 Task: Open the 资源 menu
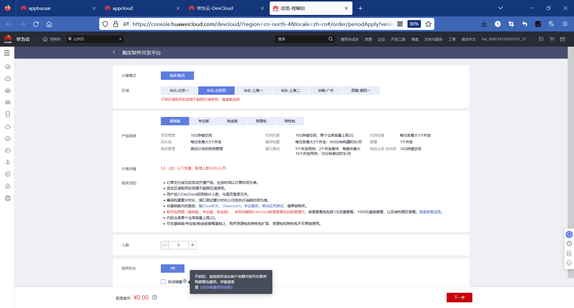tap(368, 39)
